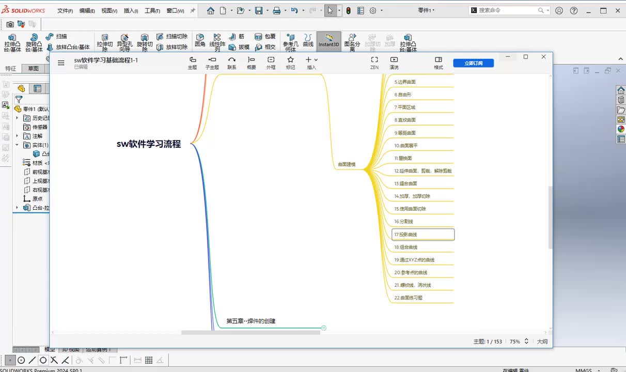The height and width of the screenshot is (372, 626).
Task: Select the 旋转凸台/基体 revolve tool
Action: coord(34,42)
